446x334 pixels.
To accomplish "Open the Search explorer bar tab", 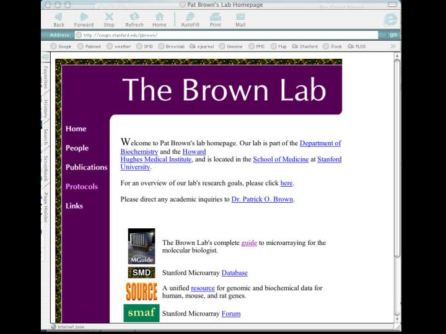I will pos(45,137).
